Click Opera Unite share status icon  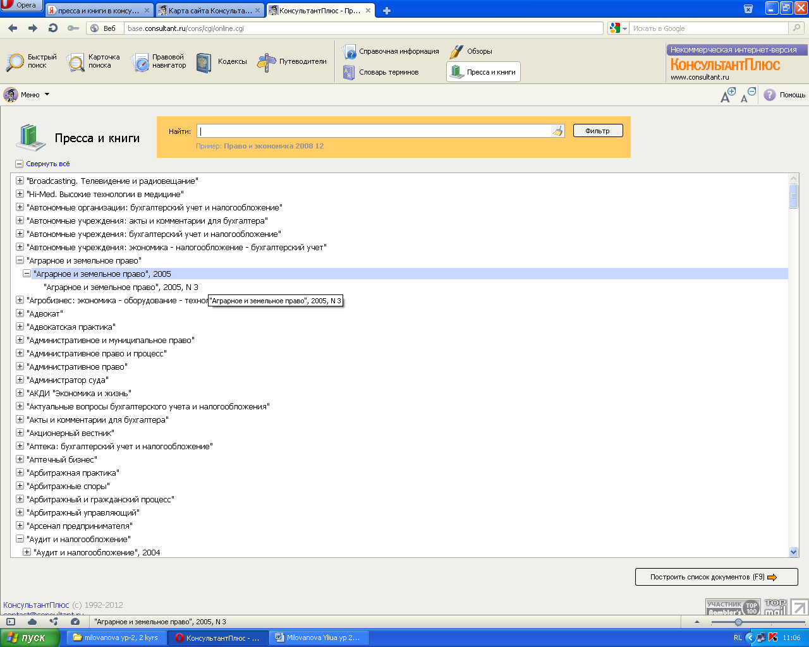(x=54, y=622)
